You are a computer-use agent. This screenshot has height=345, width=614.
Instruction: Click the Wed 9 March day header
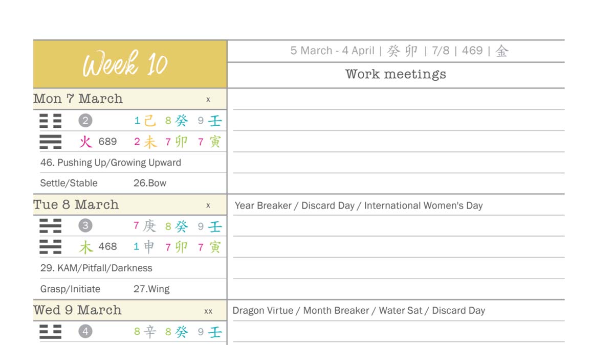(130, 310)
